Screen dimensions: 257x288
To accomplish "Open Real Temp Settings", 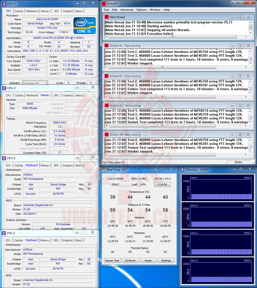I will click(166, 260).
